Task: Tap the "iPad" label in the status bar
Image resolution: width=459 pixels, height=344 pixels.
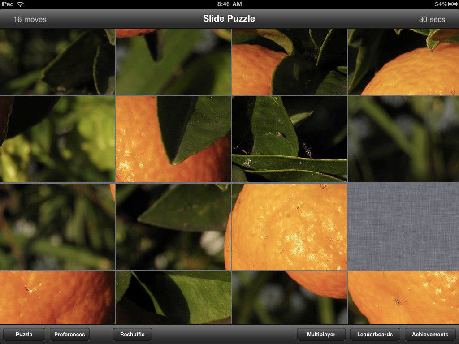Action: (x=8, y=4)
